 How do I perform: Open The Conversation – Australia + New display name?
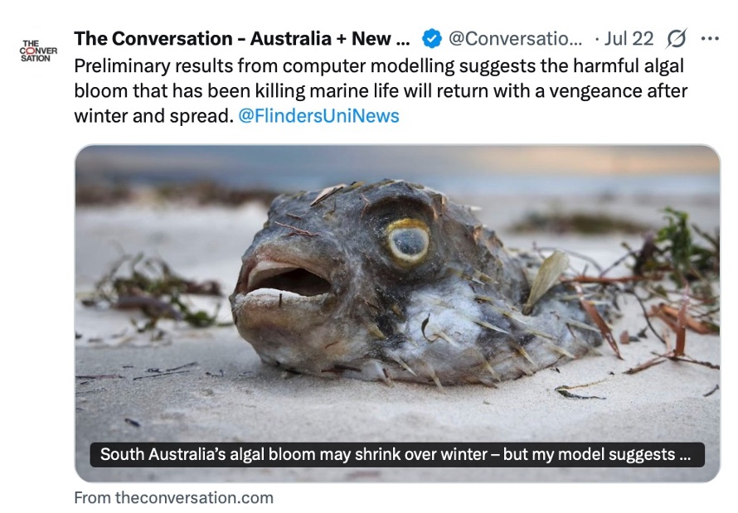(x=241, y=39)
